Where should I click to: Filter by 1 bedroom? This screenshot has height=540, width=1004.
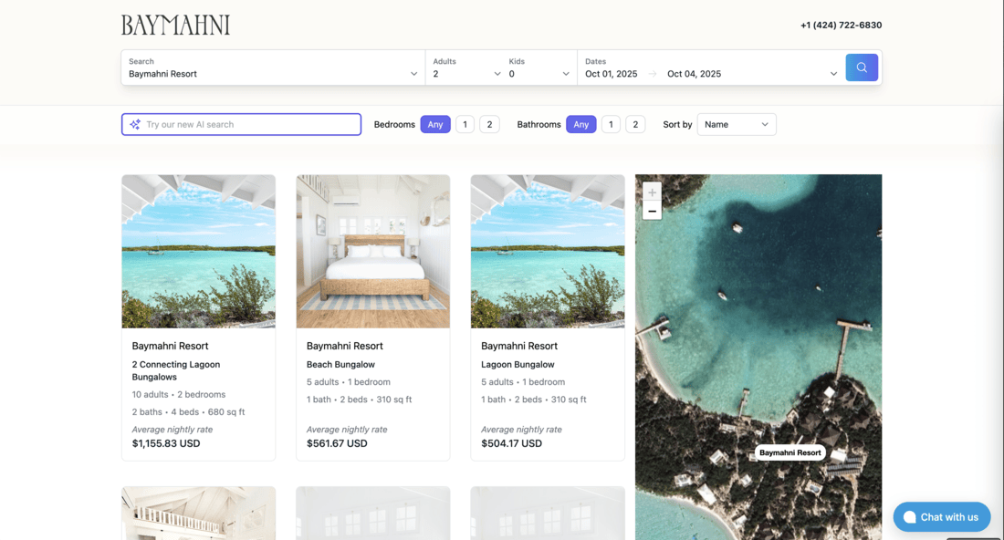click(465, 125)
